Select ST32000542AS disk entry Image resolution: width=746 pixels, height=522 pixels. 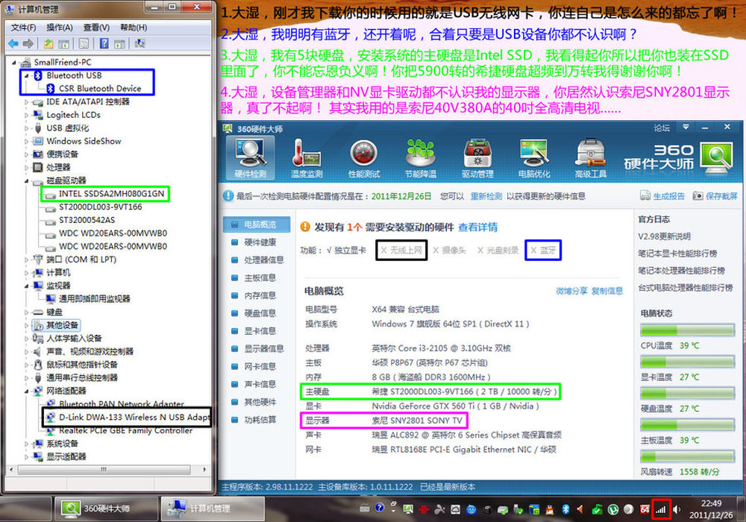(x=87, y=220)
